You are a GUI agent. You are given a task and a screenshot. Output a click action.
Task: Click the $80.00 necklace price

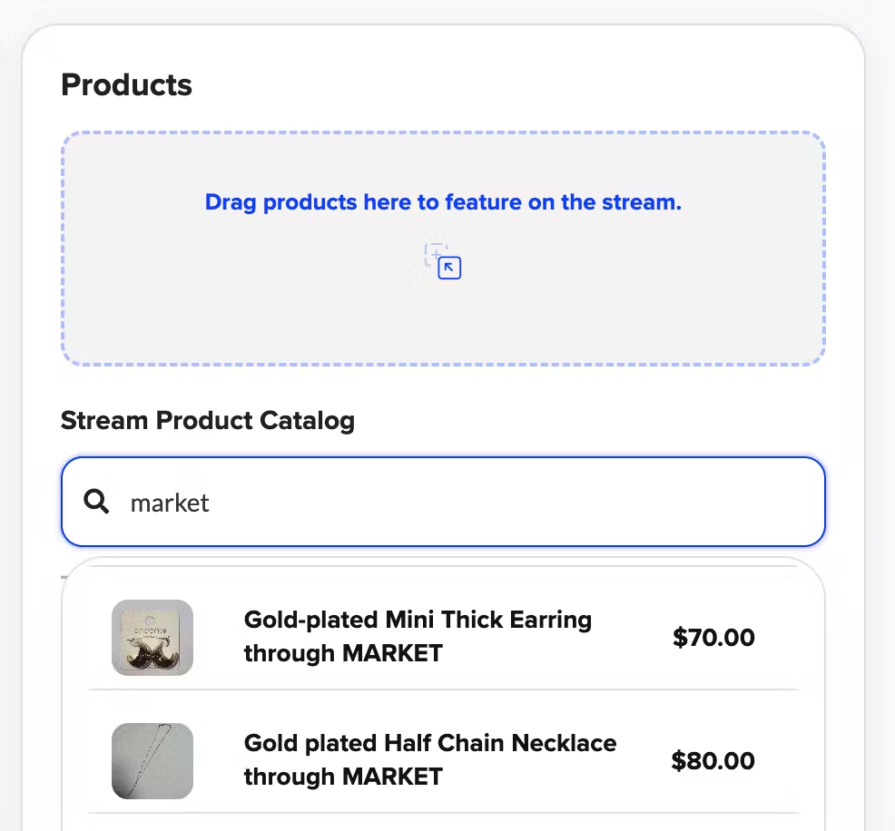click(713, 760)
